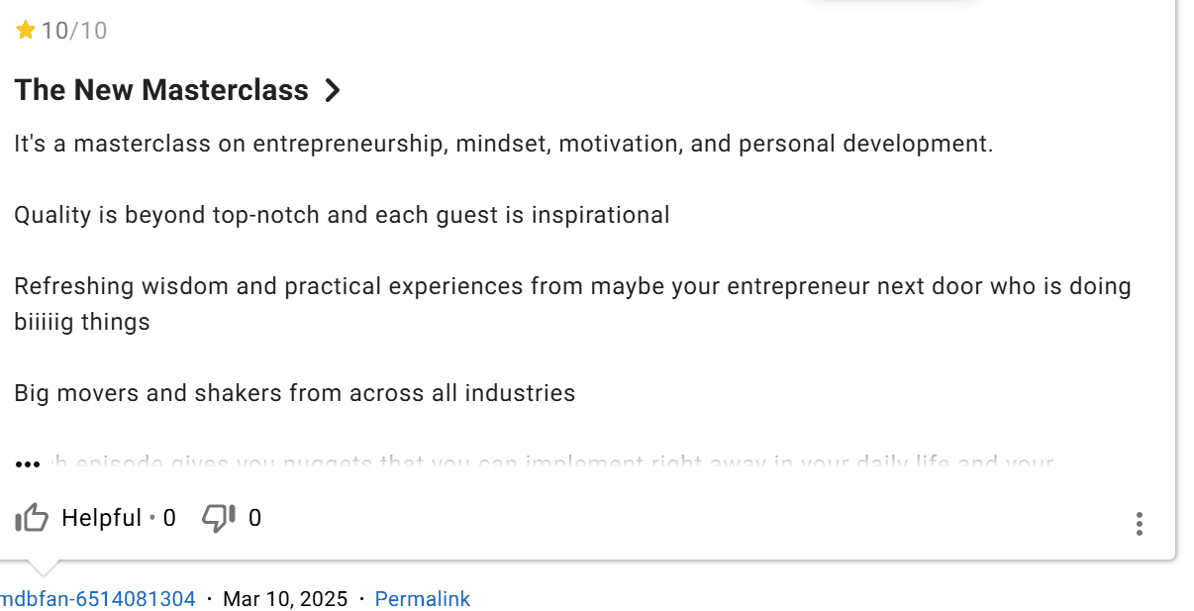This screenshot has height=611, width=1194.
Task: Click the sentence about entrepreneurship and mindset
Action: (x=503, y=145)
